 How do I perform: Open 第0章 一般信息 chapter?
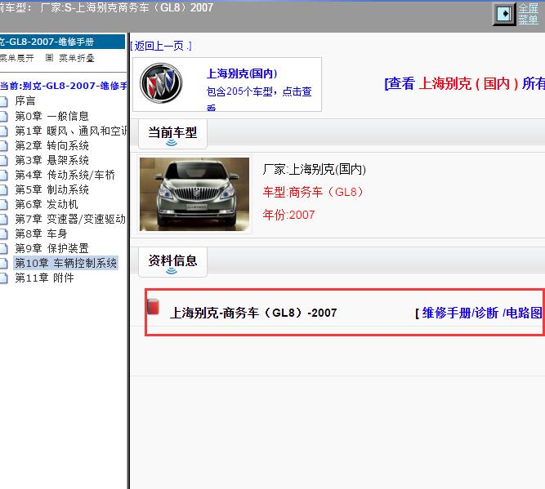coord(51,116)
